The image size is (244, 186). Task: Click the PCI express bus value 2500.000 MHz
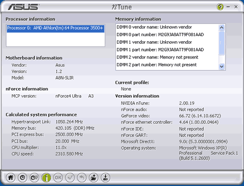coord(69,135)
